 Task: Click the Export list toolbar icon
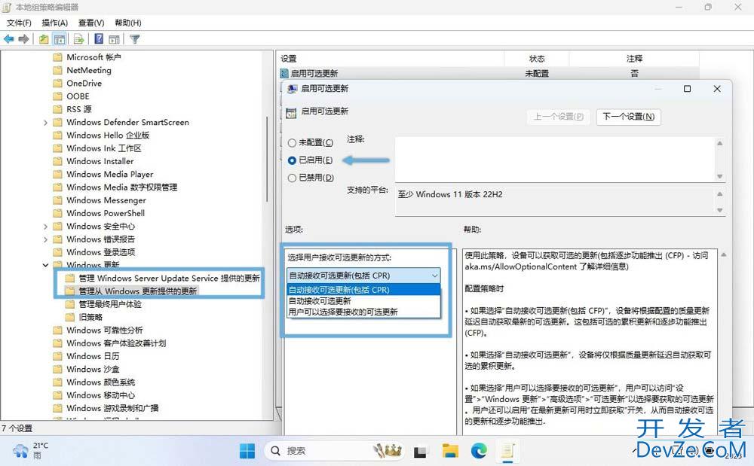79,39
